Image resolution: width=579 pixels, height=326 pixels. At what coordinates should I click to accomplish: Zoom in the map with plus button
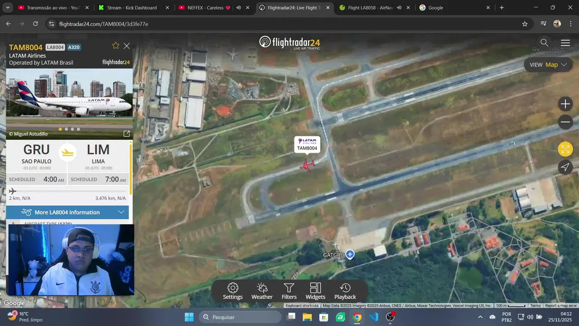tap(565, 104)
